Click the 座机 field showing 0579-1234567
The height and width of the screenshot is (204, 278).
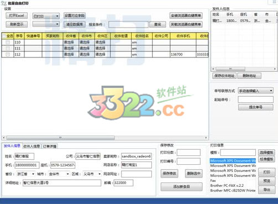pos(63,165)
